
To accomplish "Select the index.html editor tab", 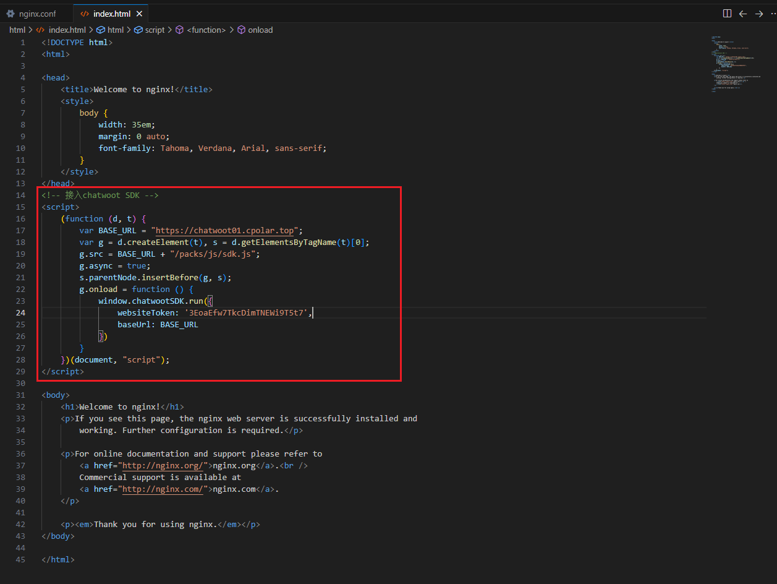I will click(111, 14).
